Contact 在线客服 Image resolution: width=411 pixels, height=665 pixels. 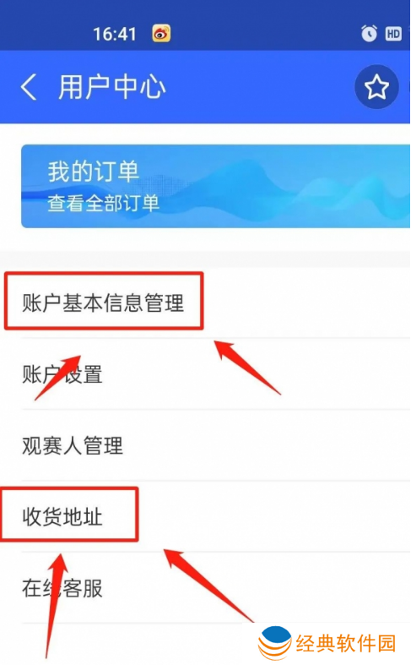click(x=205, y=588)
